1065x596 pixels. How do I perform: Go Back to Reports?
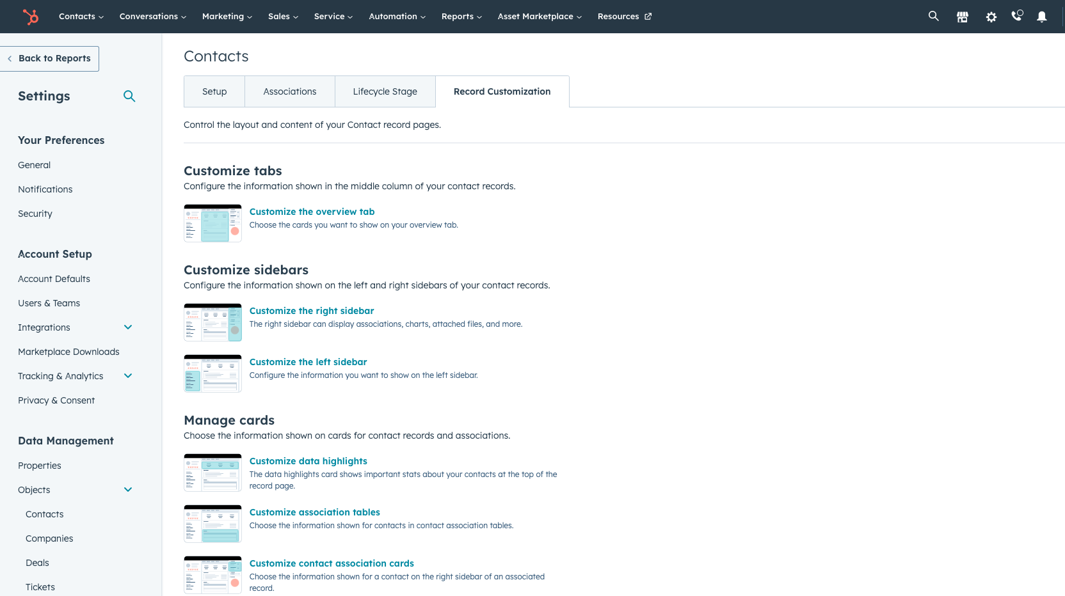pos(49,59)
